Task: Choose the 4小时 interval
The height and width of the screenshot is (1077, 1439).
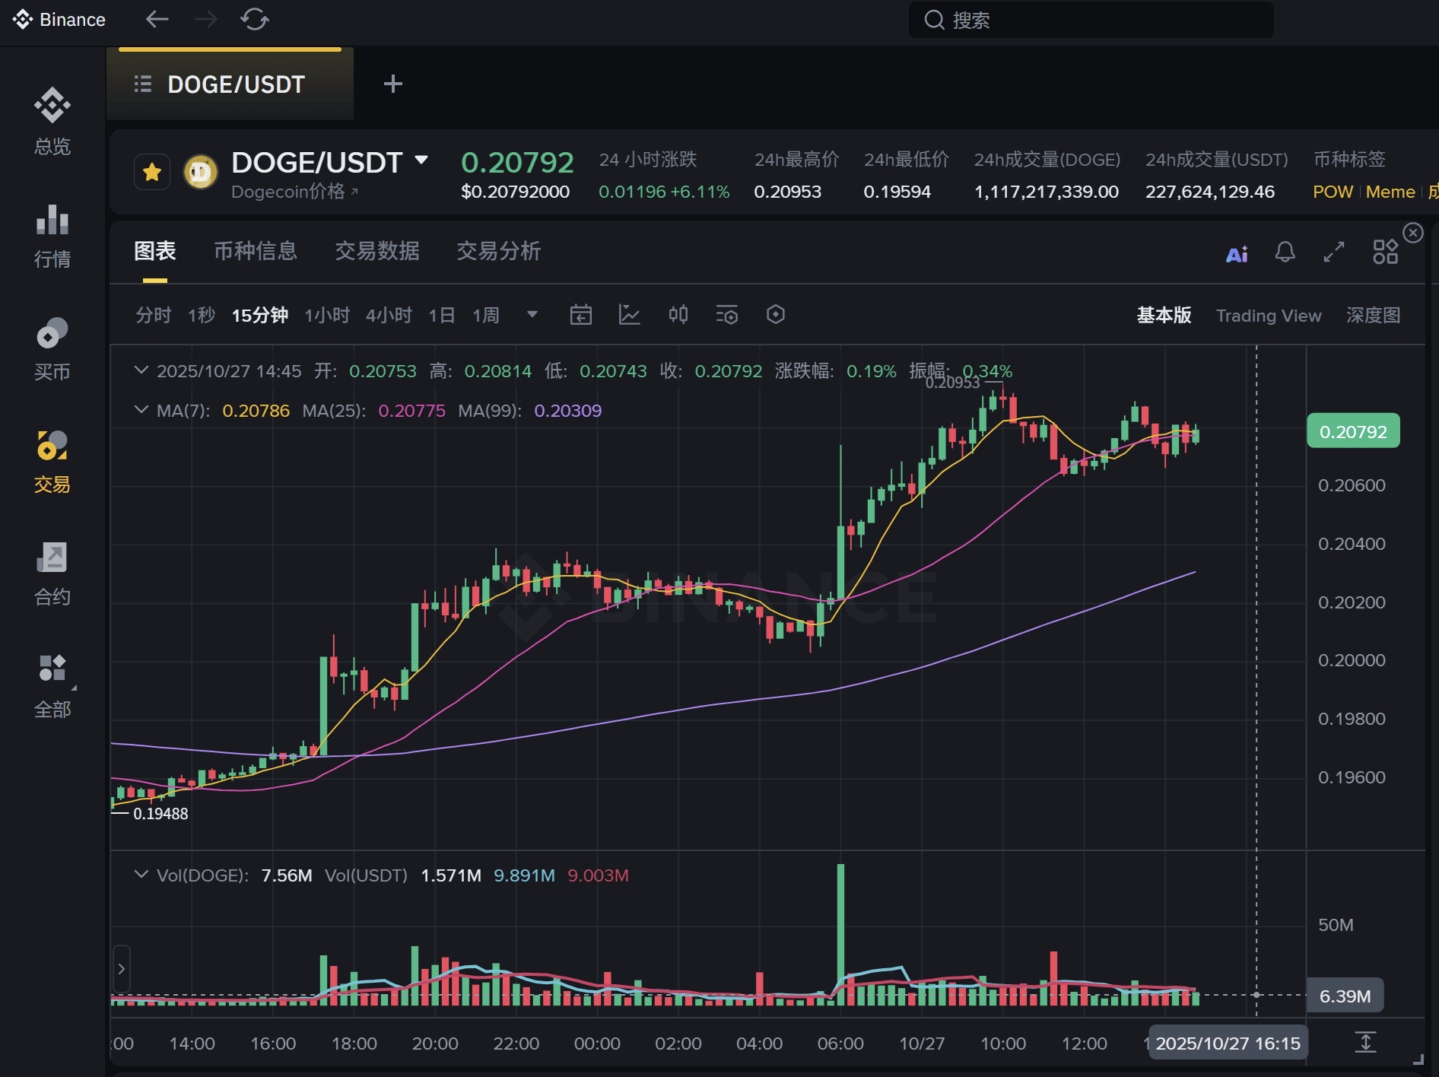Action: 389,315
